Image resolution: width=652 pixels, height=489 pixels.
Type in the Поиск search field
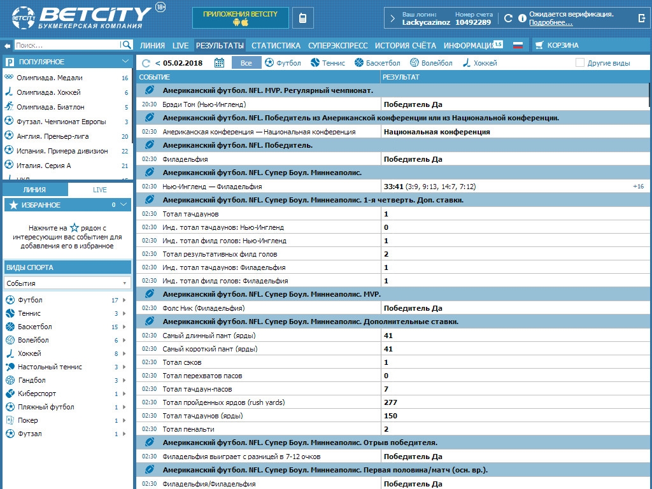pyautogui.click(x=66, y=45)
